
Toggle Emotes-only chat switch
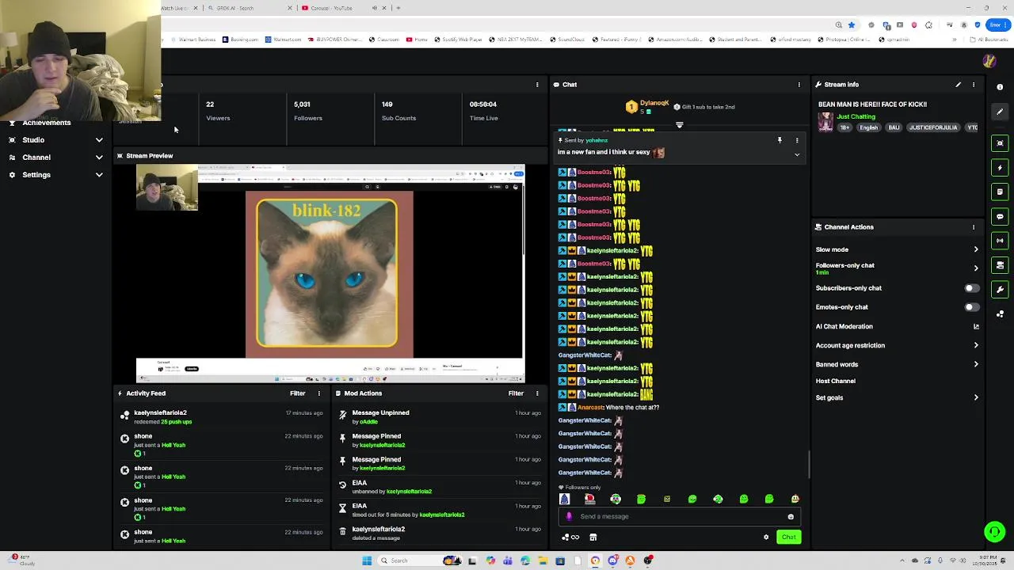tap(970, 307)
